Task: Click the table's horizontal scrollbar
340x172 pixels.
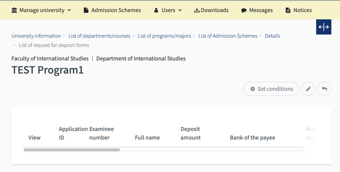Action: tap(72, 150)
